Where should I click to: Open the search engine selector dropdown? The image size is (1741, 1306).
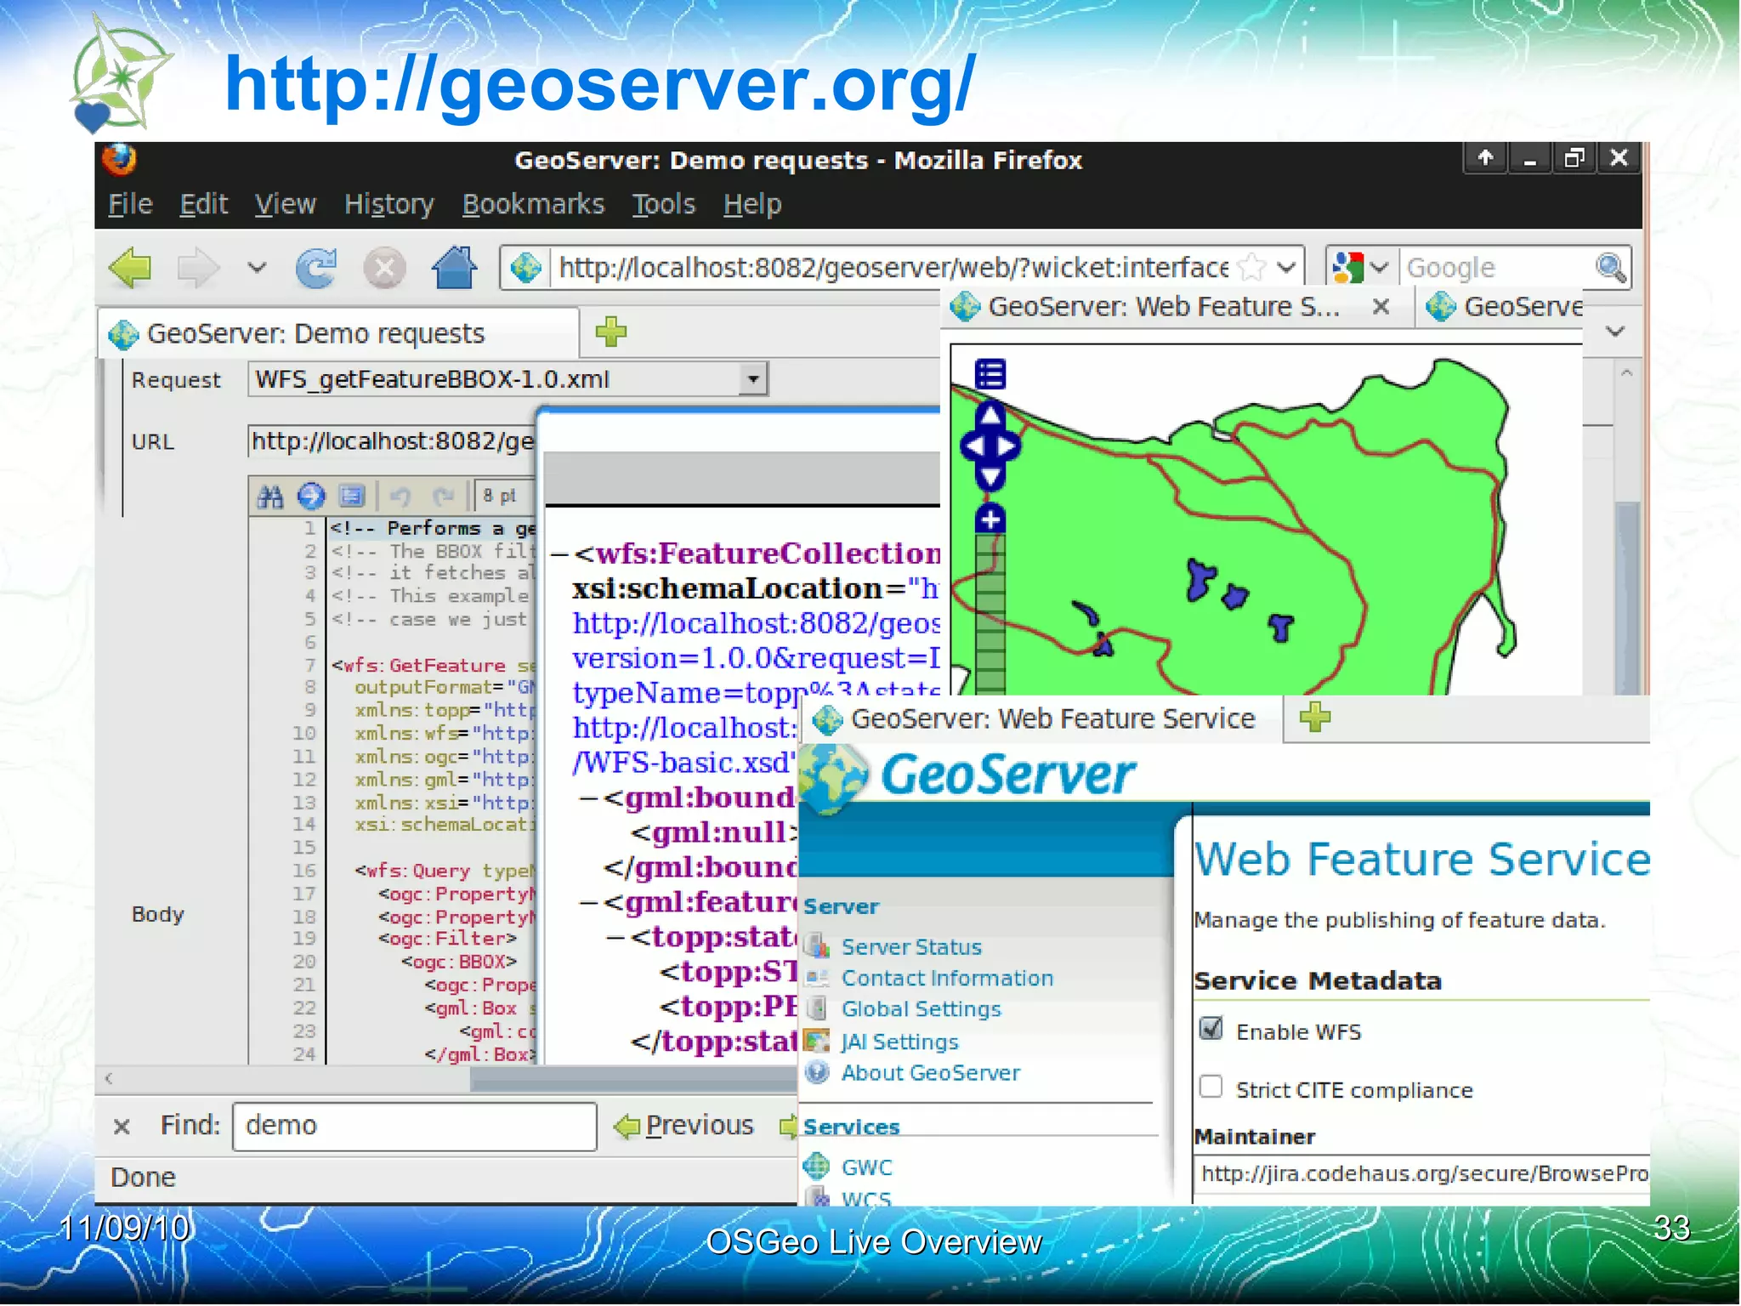[x=1380, y=268]
